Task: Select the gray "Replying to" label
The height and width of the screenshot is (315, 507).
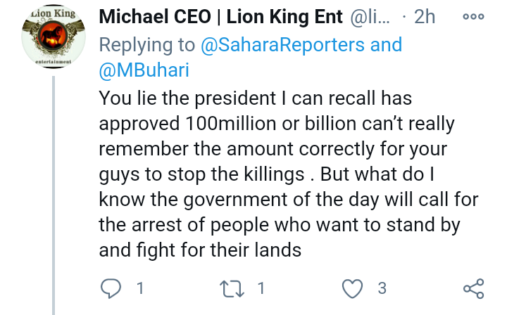Action: [146, 45]
